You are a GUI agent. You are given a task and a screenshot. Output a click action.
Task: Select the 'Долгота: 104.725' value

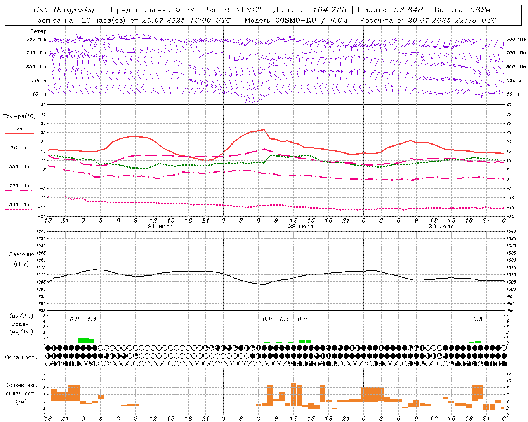click(310, 10)
